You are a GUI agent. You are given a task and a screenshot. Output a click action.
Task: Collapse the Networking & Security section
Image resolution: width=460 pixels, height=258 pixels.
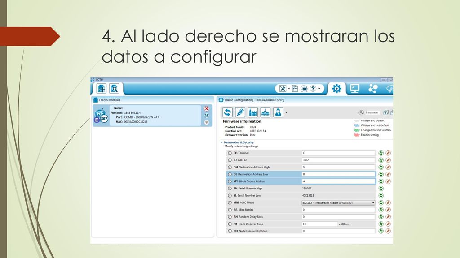coord(221,142)
